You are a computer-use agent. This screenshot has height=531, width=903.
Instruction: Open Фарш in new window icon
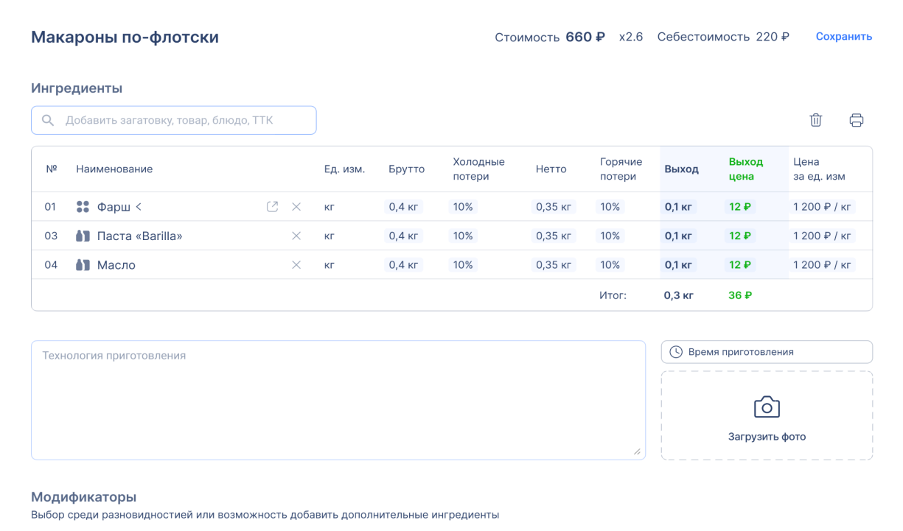tap(272, 207)
